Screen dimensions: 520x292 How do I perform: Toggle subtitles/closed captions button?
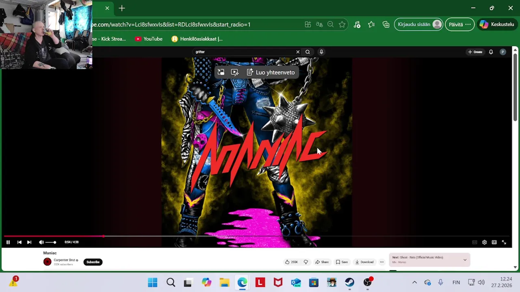[474, 242]
